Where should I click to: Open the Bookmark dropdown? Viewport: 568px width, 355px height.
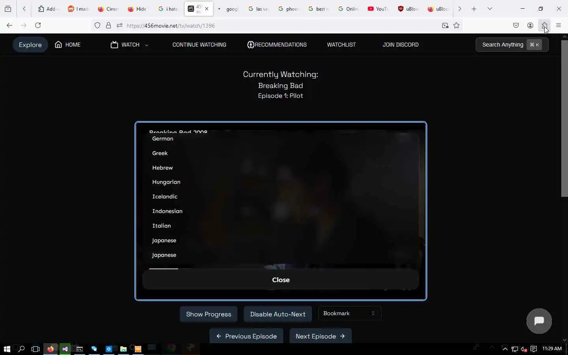coord(349,313)
